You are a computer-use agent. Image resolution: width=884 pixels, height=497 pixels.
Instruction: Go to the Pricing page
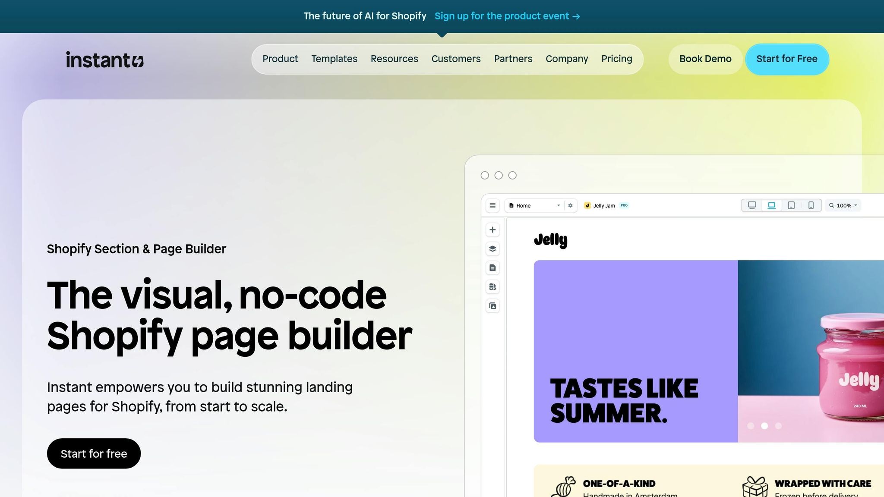[x=616, y=59]
